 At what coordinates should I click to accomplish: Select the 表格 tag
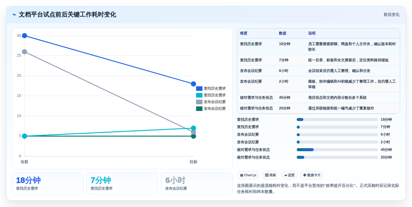click(x=271, y=175)
